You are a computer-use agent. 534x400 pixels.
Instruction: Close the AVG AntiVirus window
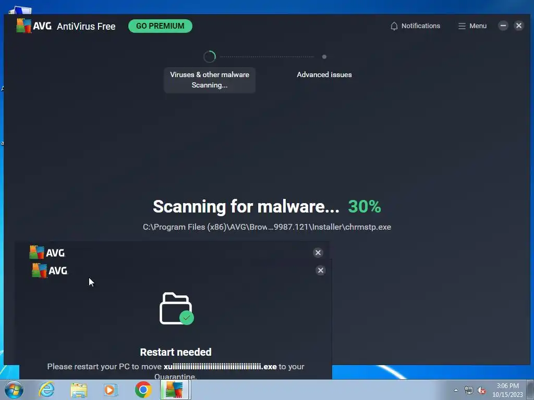coord(519,26)
